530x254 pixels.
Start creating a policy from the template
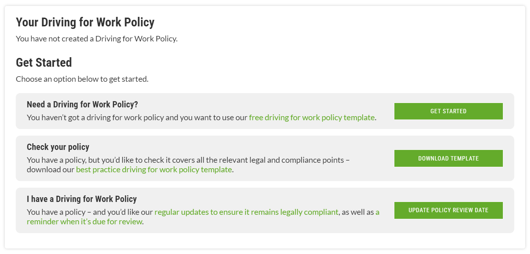pos(448,111)
